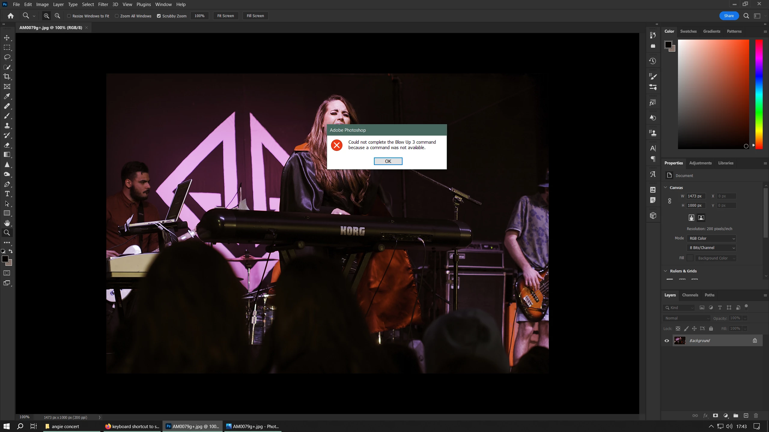The height and width of the screenshot is (432, 769).
Task: Enable Resize Windows to Fit checkbox
Action: (x=69, y=16)
